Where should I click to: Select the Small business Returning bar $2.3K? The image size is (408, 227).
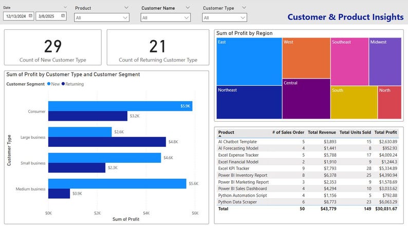(77, 168)
